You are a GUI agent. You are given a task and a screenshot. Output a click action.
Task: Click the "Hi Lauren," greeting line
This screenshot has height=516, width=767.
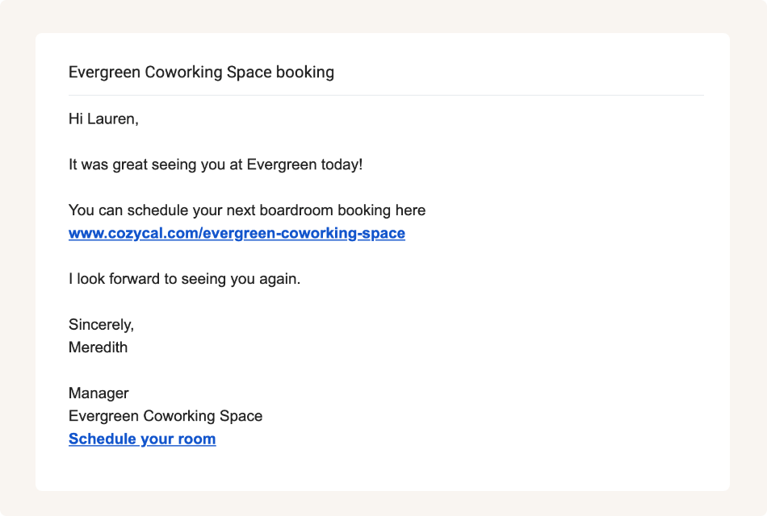pyautogui.click(x=103, y=119)
